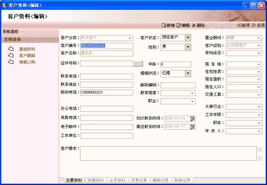Click the 客户需求 text area
The width and height of the screenshot is (267, 185).
(168, 153)
